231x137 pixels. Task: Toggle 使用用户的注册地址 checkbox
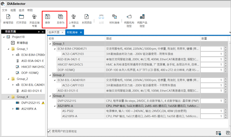pos(49,131)
